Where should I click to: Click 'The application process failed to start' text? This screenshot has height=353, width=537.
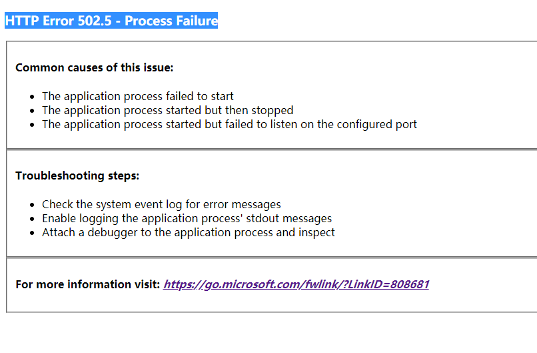pyautogui.click(x=137, y=96)
